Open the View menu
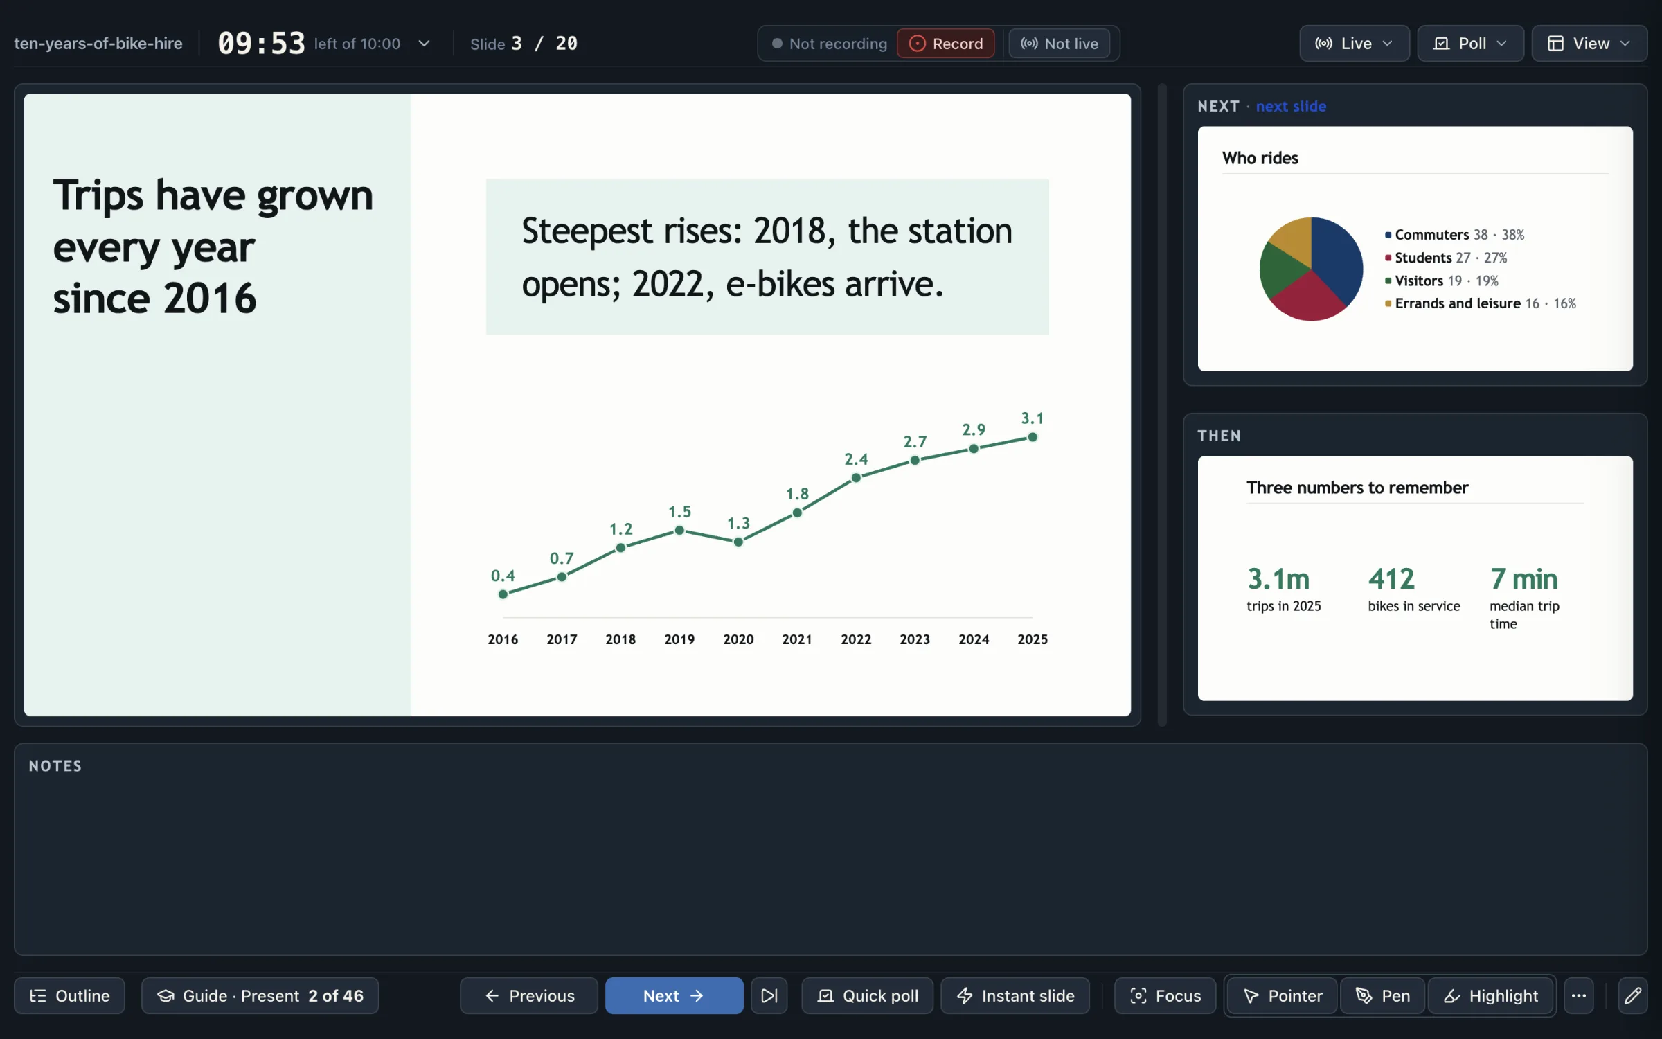 coord(1589,44)
